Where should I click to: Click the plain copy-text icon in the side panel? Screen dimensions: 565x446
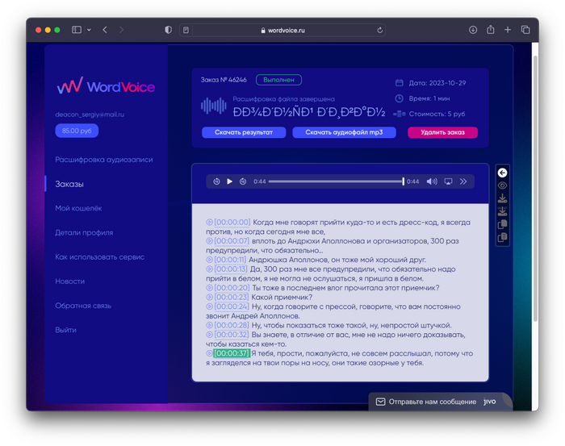pos(502,224)
